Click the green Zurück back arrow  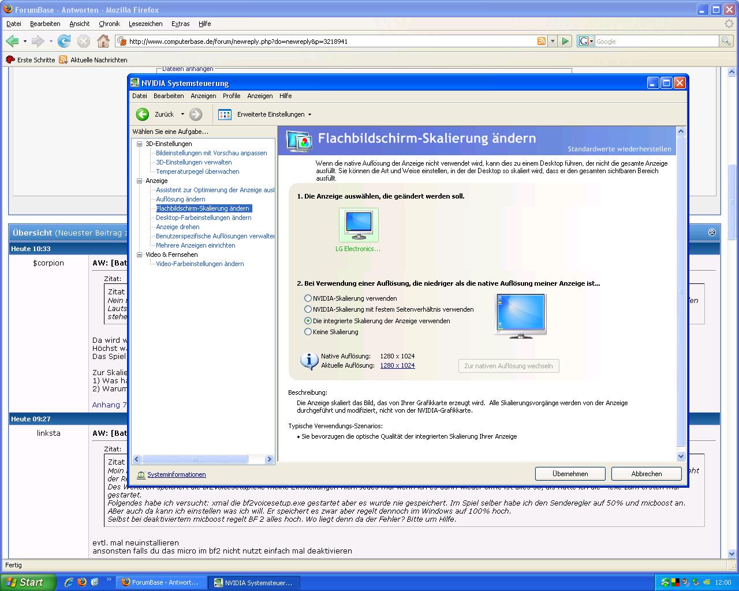143,114
